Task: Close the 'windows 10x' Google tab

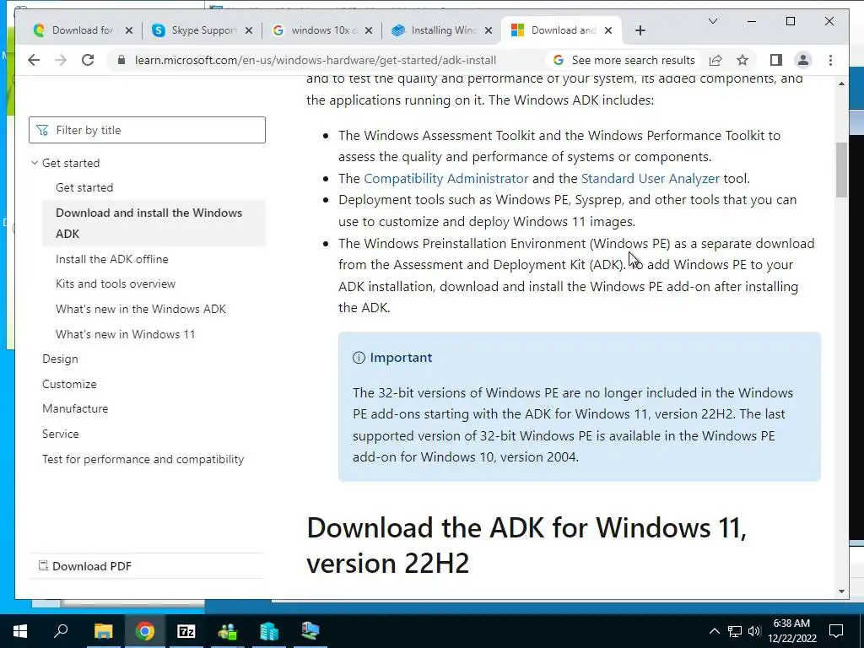Action: [x=369, y=30]
